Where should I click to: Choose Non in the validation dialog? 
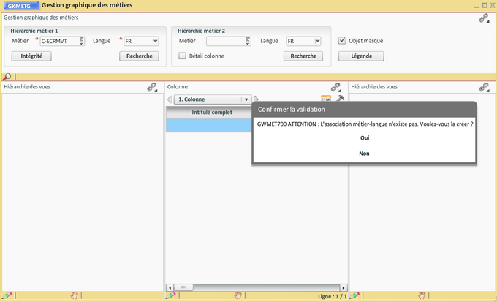(x=365, y=154)
